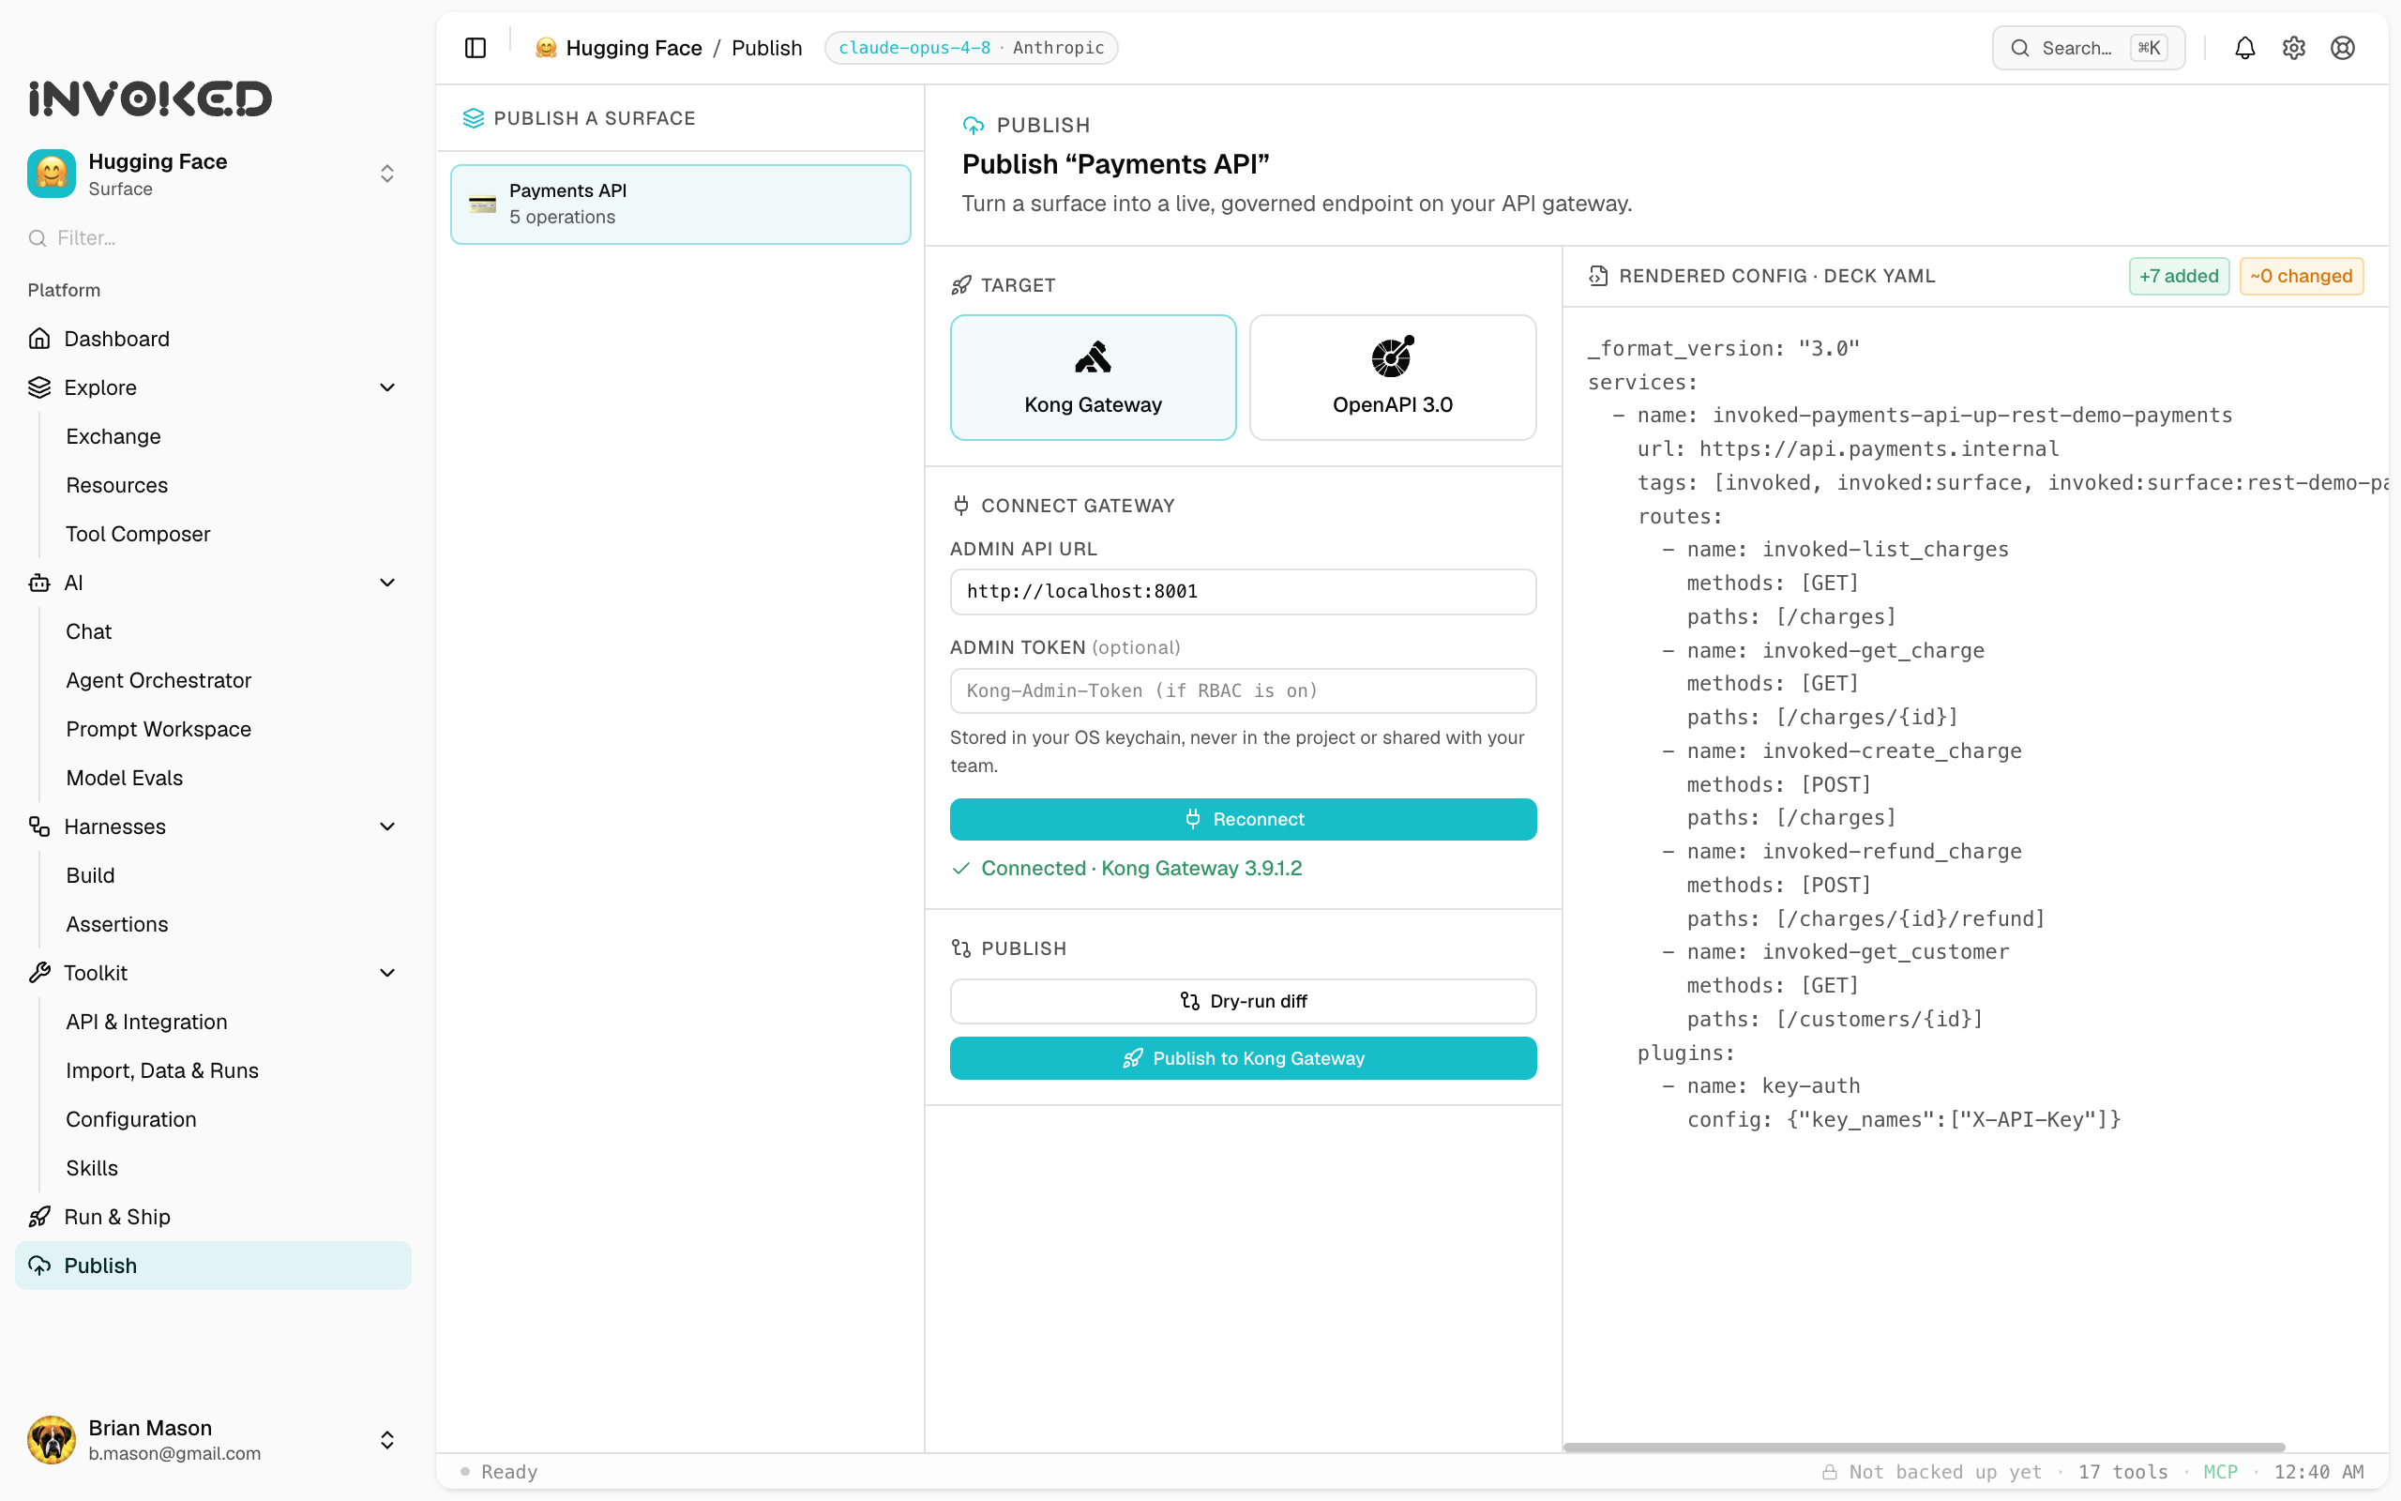This screenshot has height=1501, width=2401.
Task: Go to Configuration page
Action: [131, 1119]
